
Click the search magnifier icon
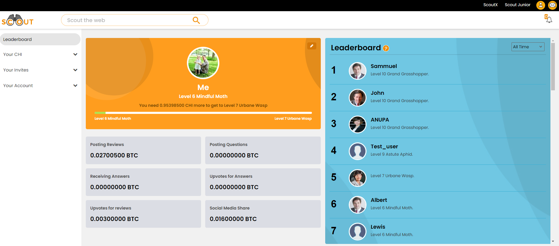point(196,20)
